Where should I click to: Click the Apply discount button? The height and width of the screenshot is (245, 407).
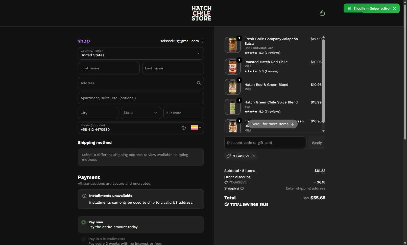click(317, 143)
